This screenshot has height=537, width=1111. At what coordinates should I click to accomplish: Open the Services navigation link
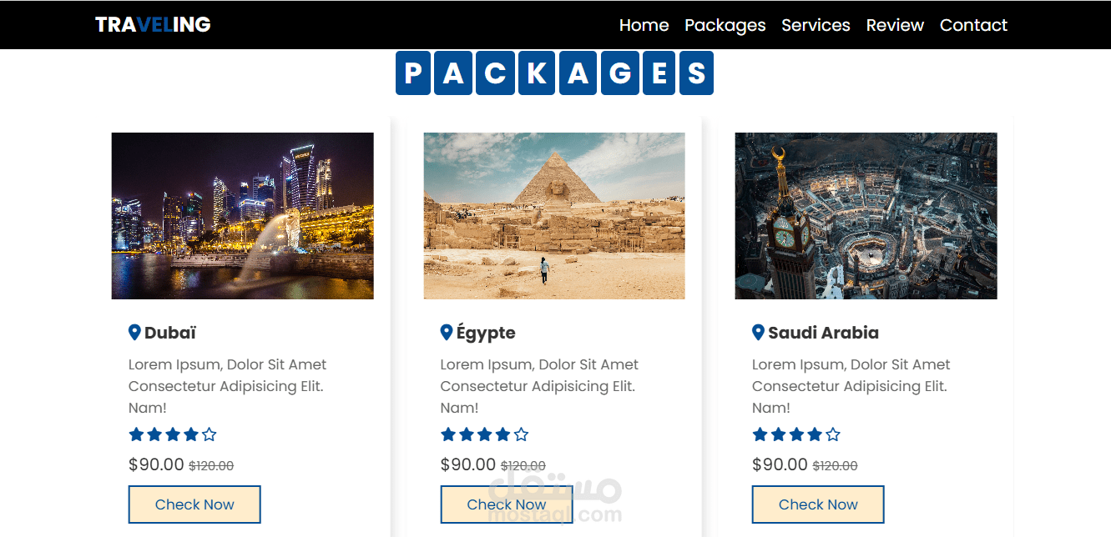(816, 25)
